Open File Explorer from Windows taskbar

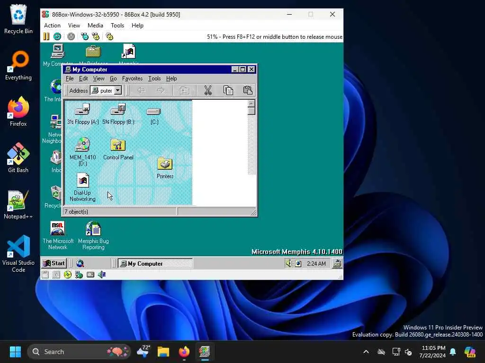163,352
